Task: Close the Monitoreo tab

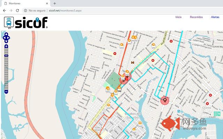Action: 47,3
